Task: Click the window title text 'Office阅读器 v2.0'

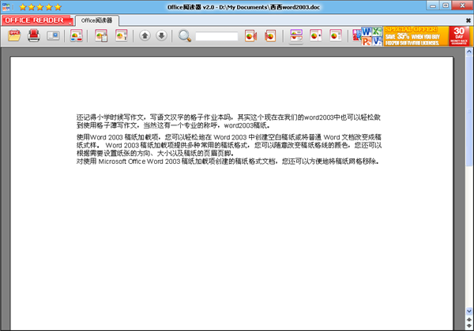Action: click(191, 7)
